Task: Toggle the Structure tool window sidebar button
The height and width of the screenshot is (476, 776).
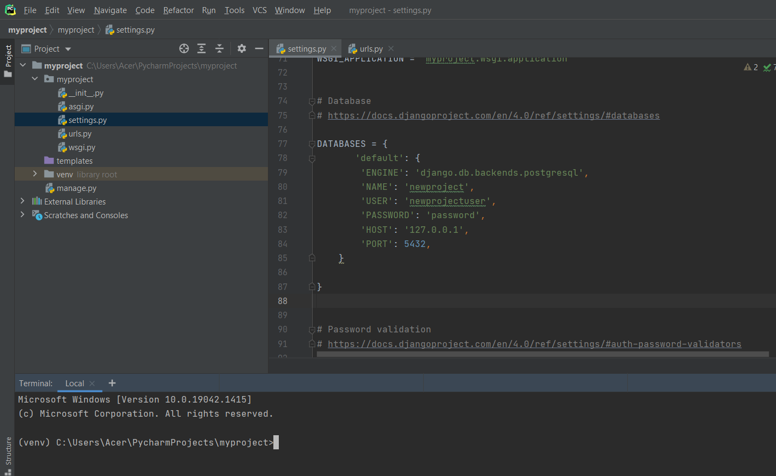Action: pos(8,454)
